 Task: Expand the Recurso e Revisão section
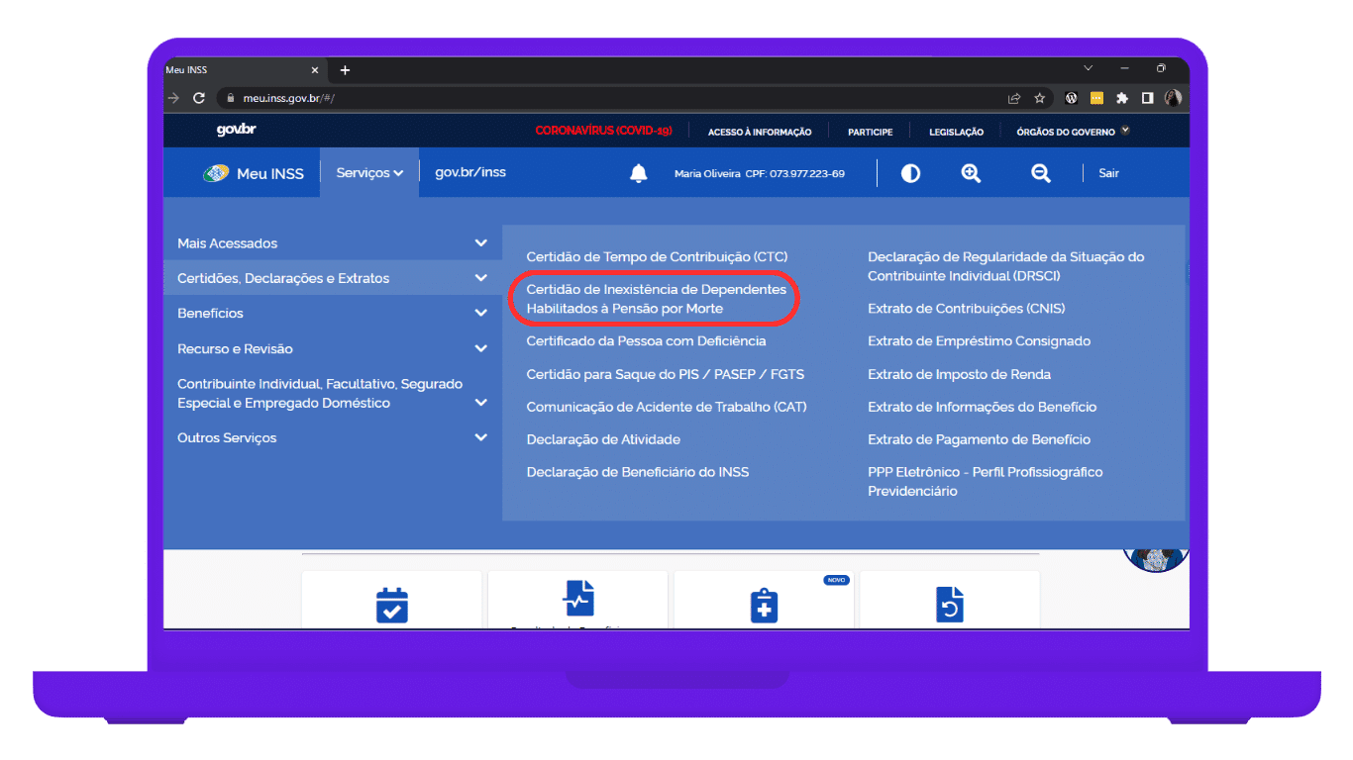click(480, 349)
